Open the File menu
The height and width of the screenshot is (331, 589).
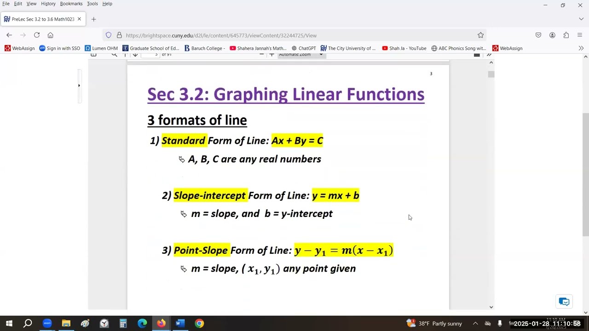(6, 4)
